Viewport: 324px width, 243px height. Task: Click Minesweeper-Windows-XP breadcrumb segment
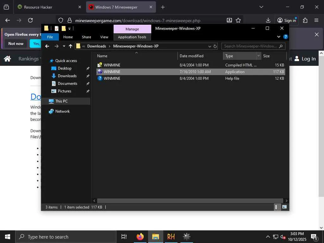(136, 46)
